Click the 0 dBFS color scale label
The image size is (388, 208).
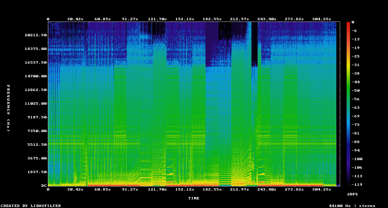(353, 22)
